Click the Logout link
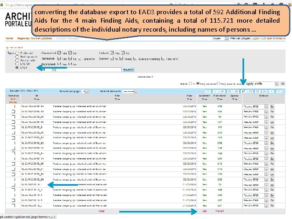Image resolution: width=292 pixels, height=219 pixels. (255, 39)
